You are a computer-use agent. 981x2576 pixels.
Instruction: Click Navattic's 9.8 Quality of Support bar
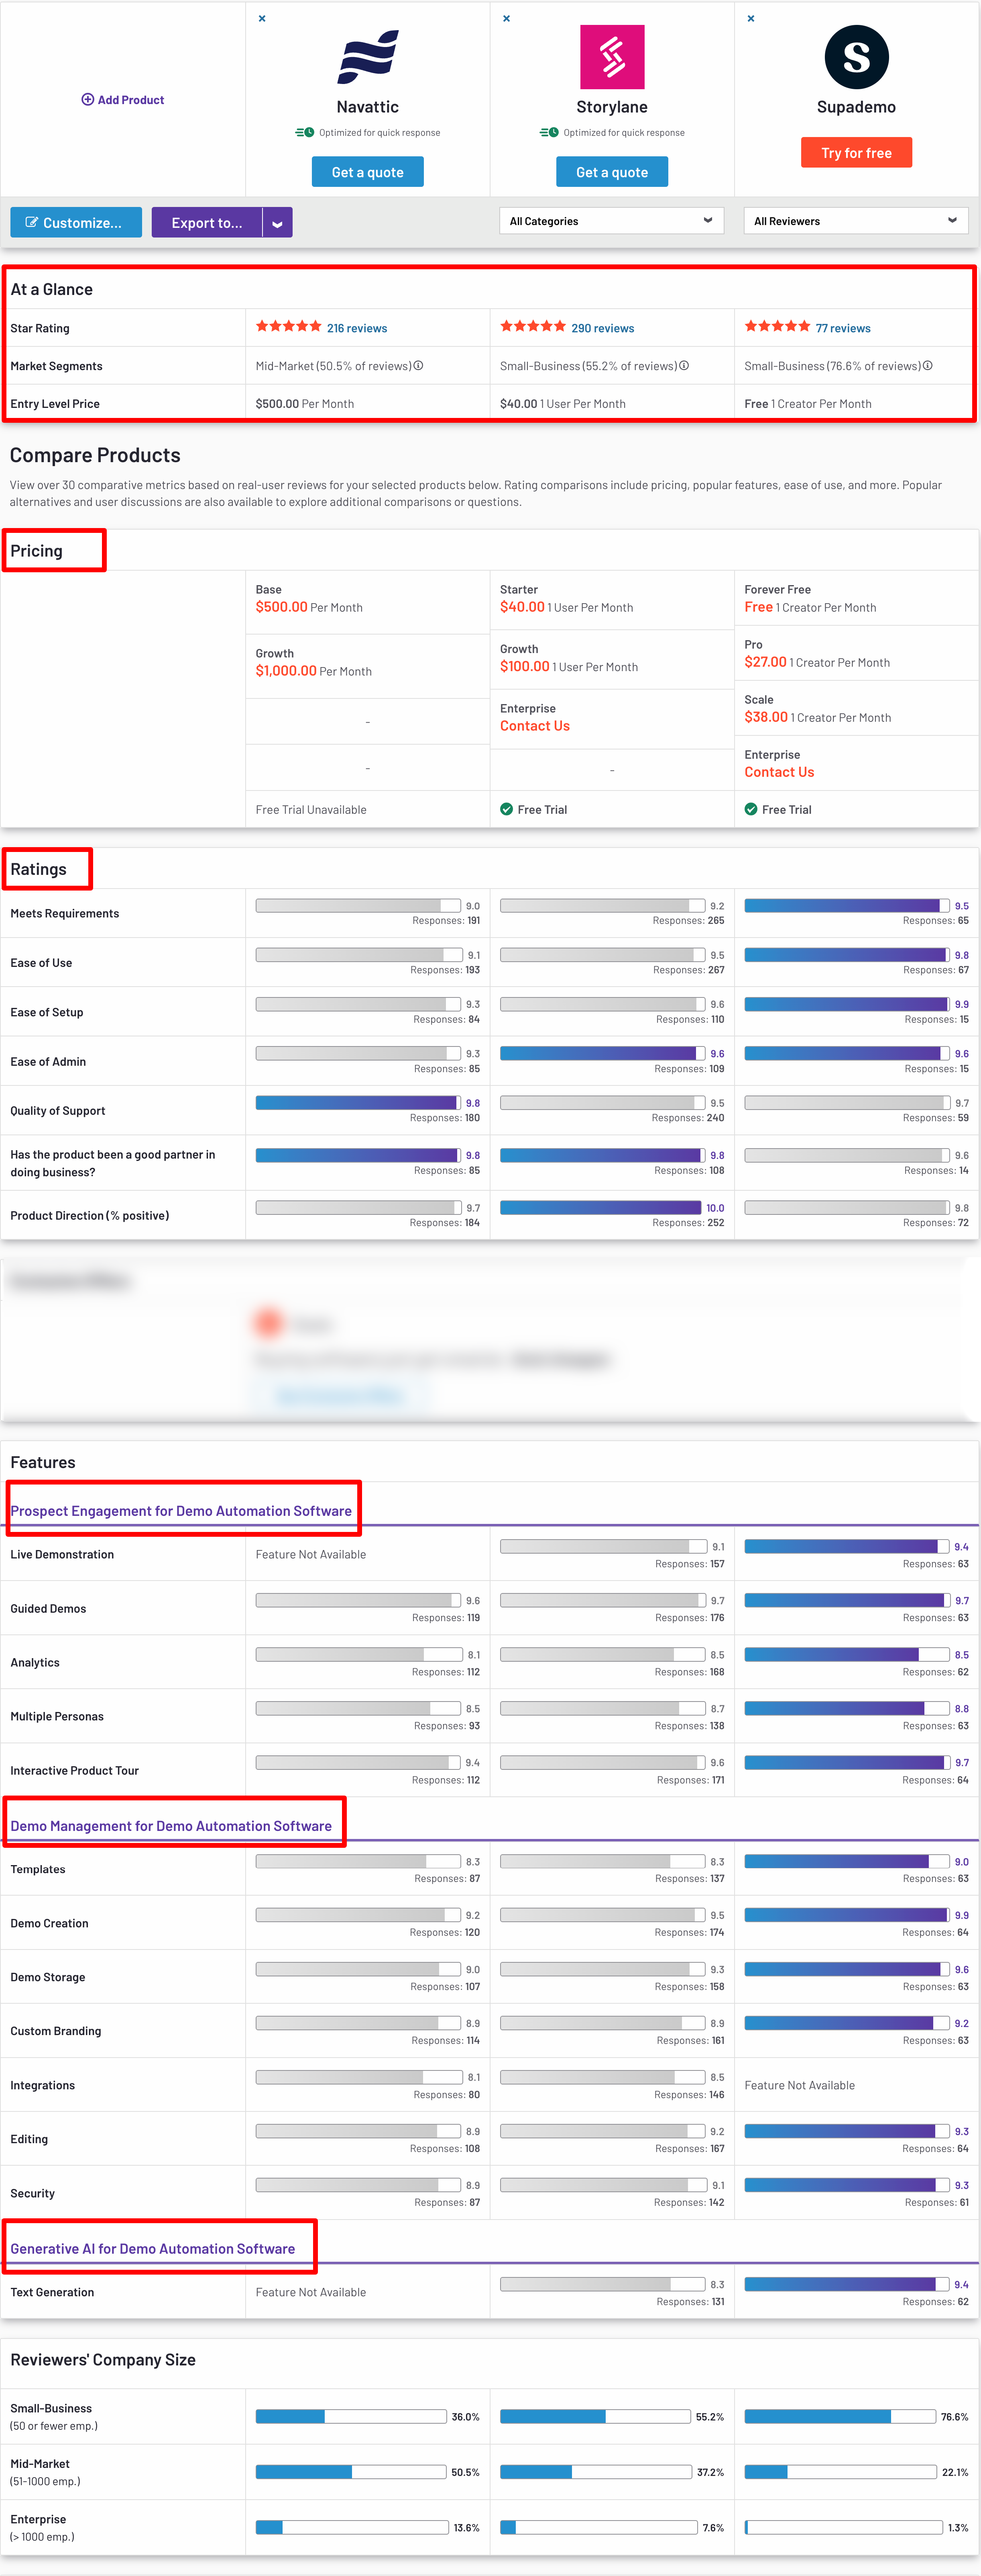click(358, 1103)
